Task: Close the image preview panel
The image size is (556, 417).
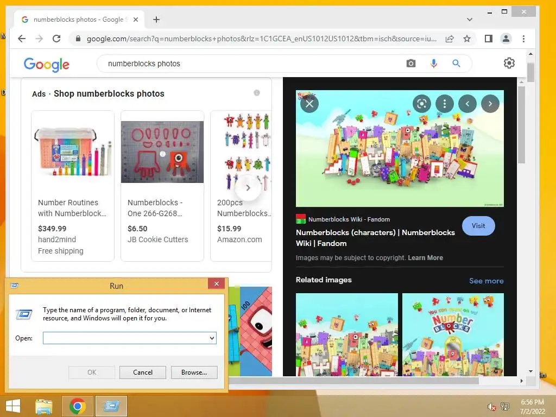Action: pyautogui.click(x=309, y=104)
